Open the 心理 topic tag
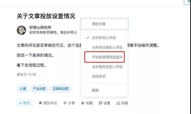The image size is (191, 114). (x=23, y=89)
